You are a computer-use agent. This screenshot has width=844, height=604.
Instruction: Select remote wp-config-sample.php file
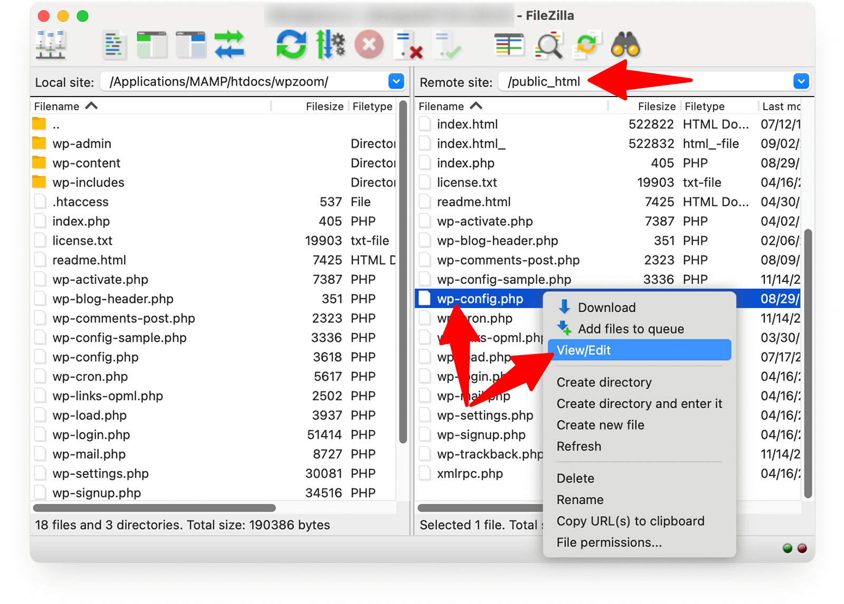[608, 280]
